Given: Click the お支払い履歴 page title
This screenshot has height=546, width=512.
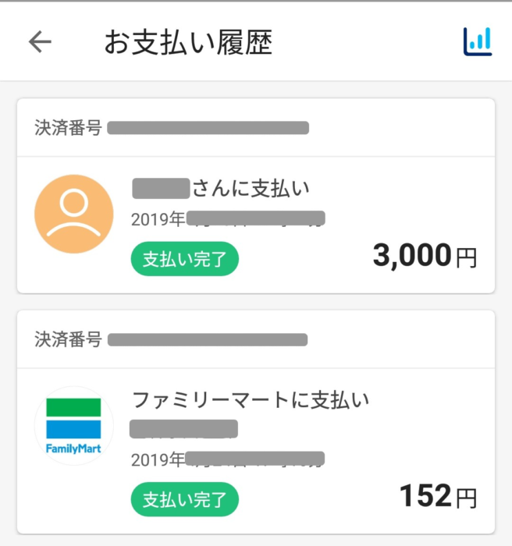Looking at the screenshot, I should 188,42.
